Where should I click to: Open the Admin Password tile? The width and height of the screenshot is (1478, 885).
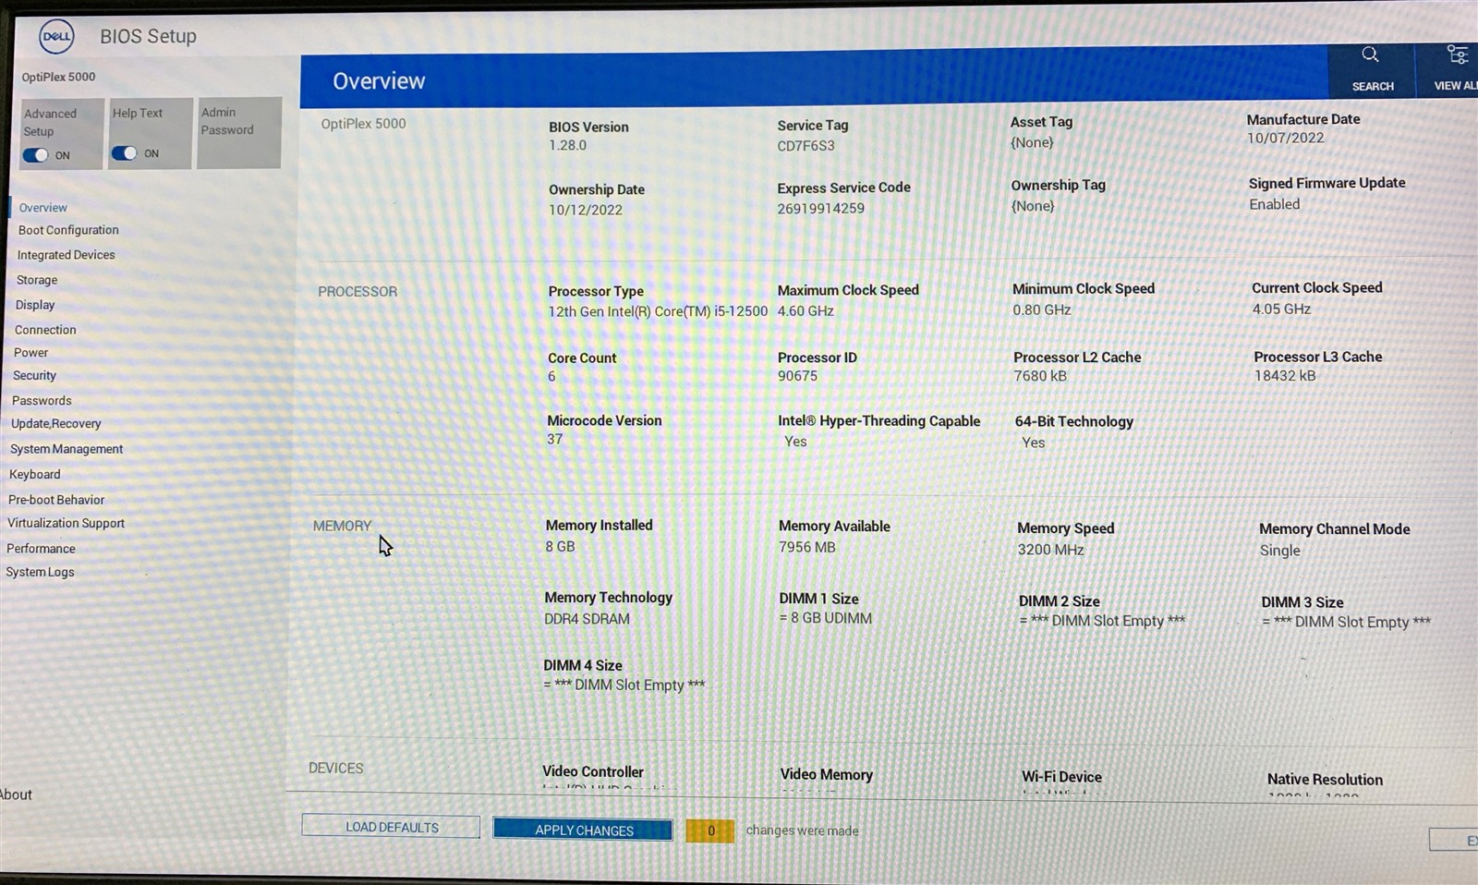pyautogui.click(x=239, y=133)
